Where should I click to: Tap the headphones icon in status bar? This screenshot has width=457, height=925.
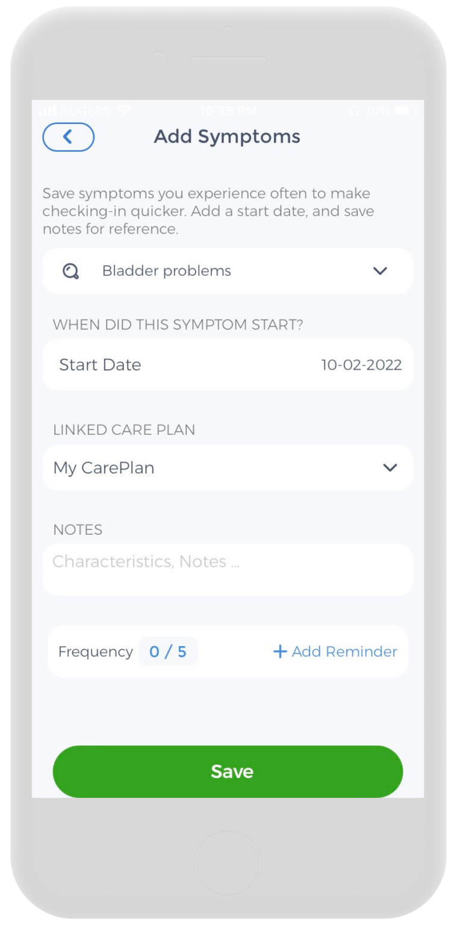point(353,111)
